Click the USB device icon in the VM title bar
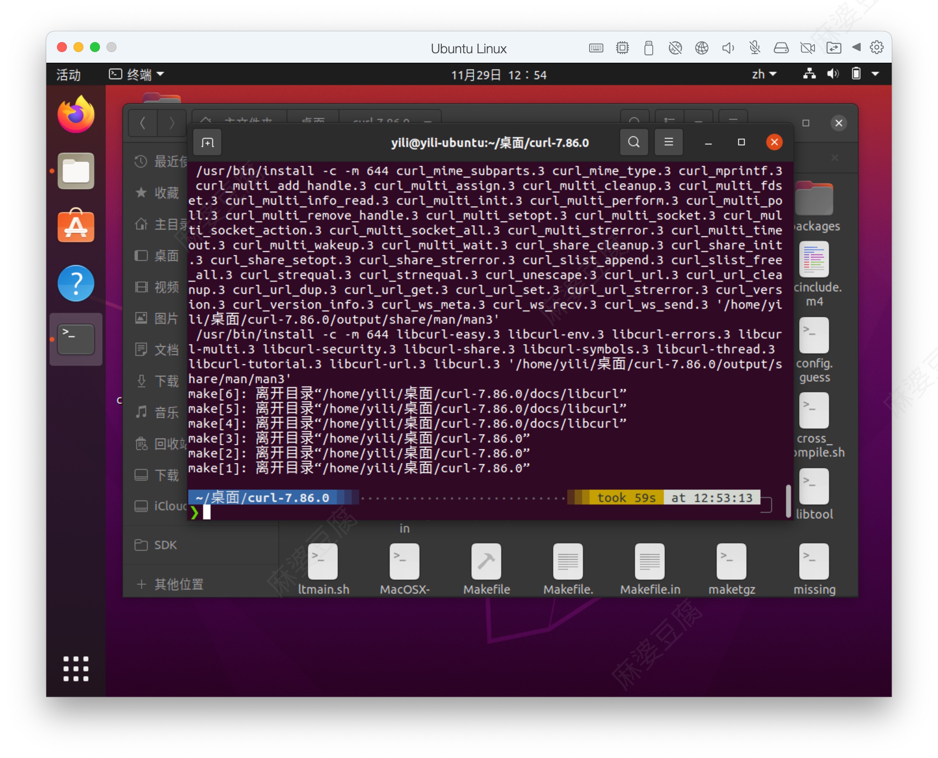Viewport: 938px width, 758px height. [649, 47]
